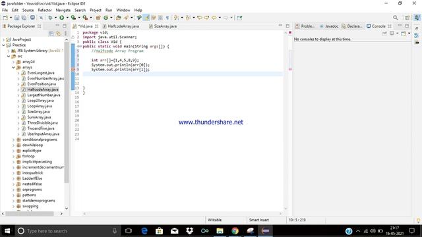Toggle Skip All Breakpoints icon
Screen dimensions: 422x237
pos(41,18)
